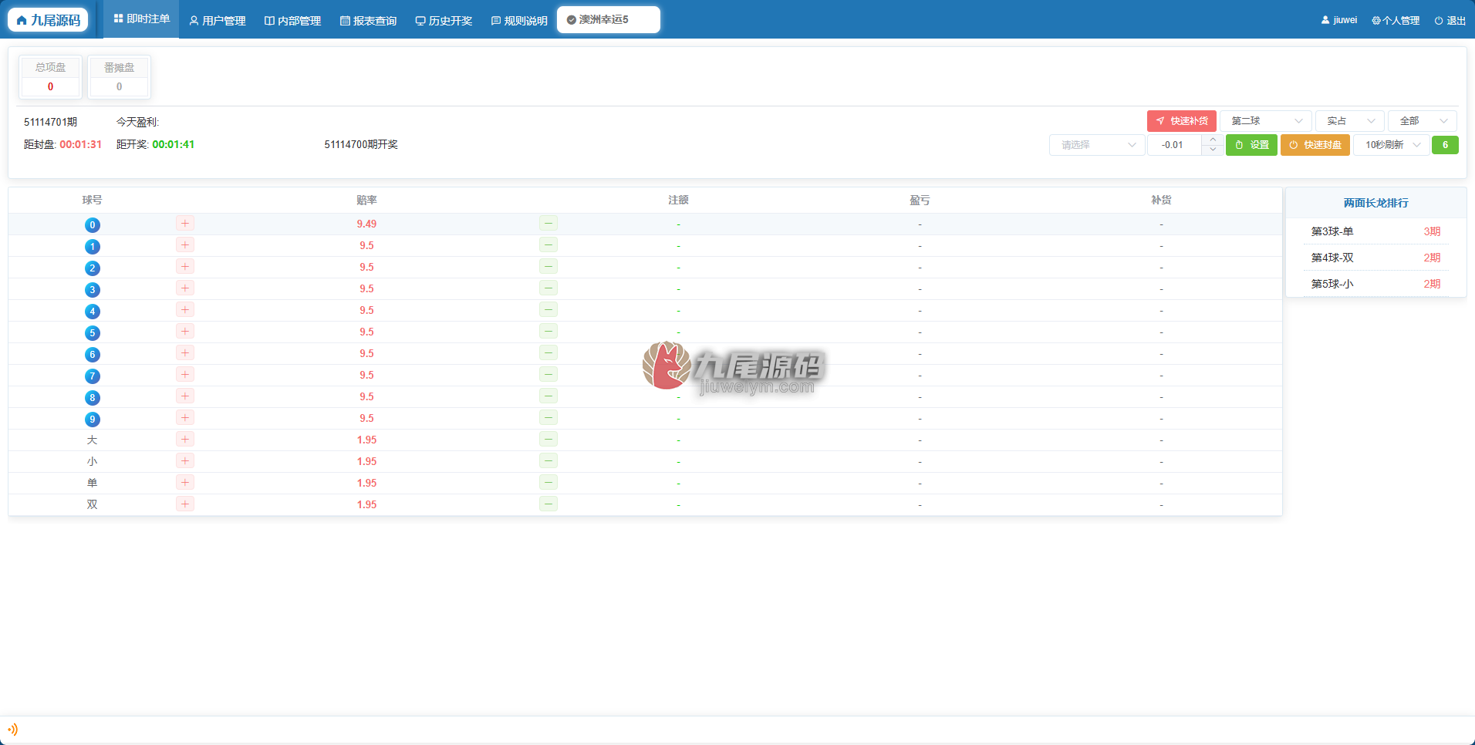Click plus icon for ball 4 odds
Screen dimensions: 1475x745
click(185, 310)
